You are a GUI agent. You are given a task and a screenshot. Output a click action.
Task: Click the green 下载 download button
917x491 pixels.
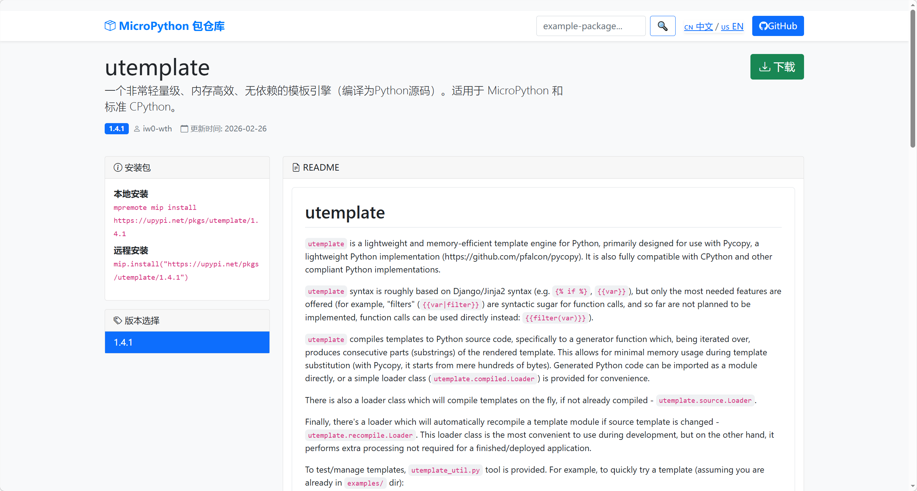point(777,67)
